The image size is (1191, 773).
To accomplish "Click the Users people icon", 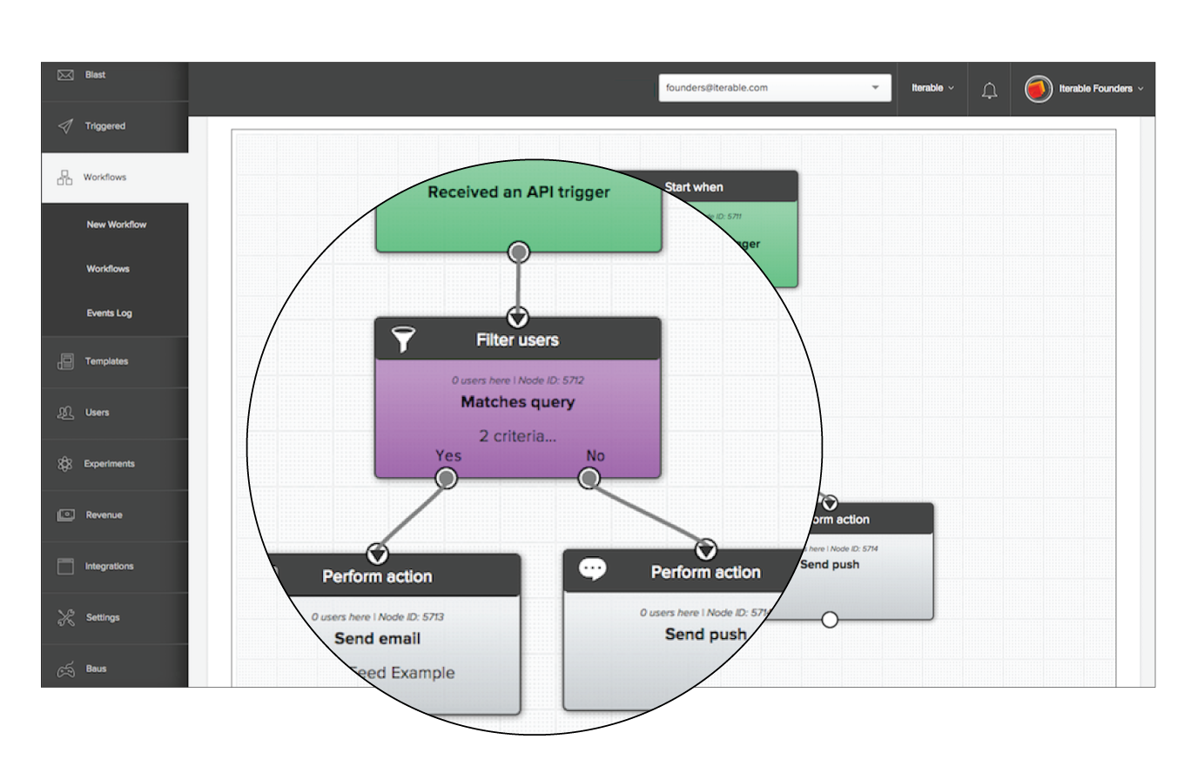I will click(x=65, y=413).
